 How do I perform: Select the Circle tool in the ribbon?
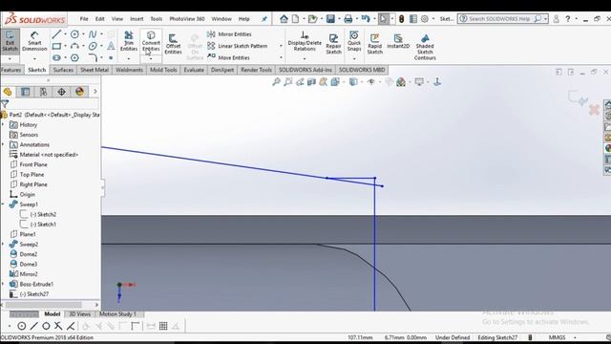pos(74,34)
